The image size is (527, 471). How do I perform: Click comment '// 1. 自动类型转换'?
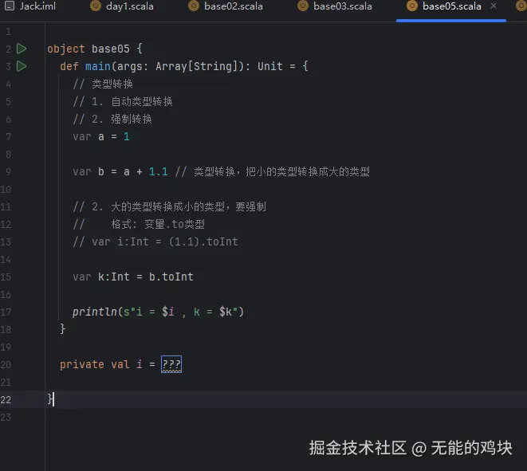(x=123, y=101)
